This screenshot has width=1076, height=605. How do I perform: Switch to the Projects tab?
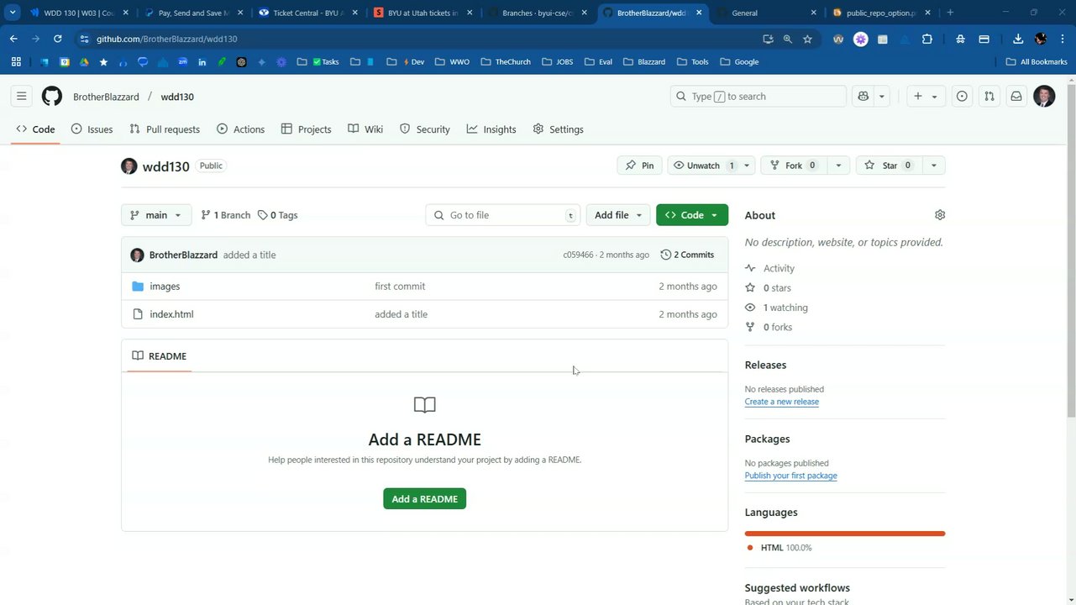[306, 129]
